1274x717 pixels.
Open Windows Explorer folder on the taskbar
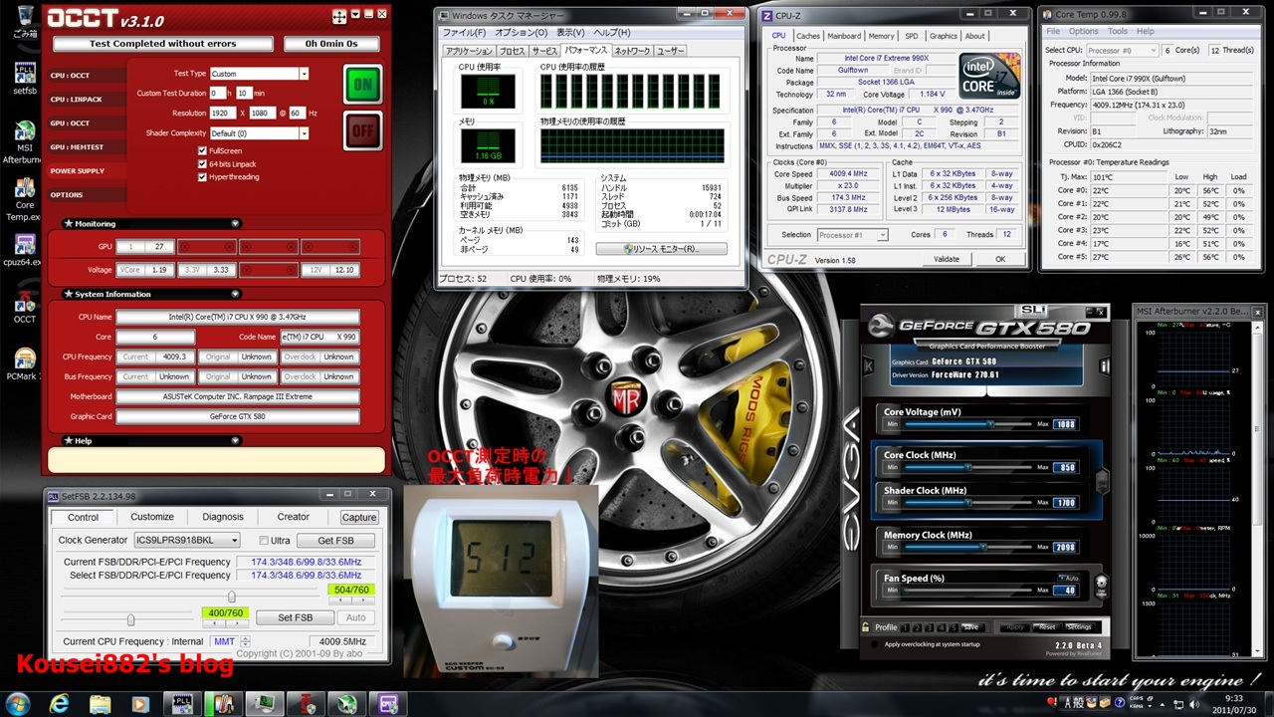click(x=101, y=703)
